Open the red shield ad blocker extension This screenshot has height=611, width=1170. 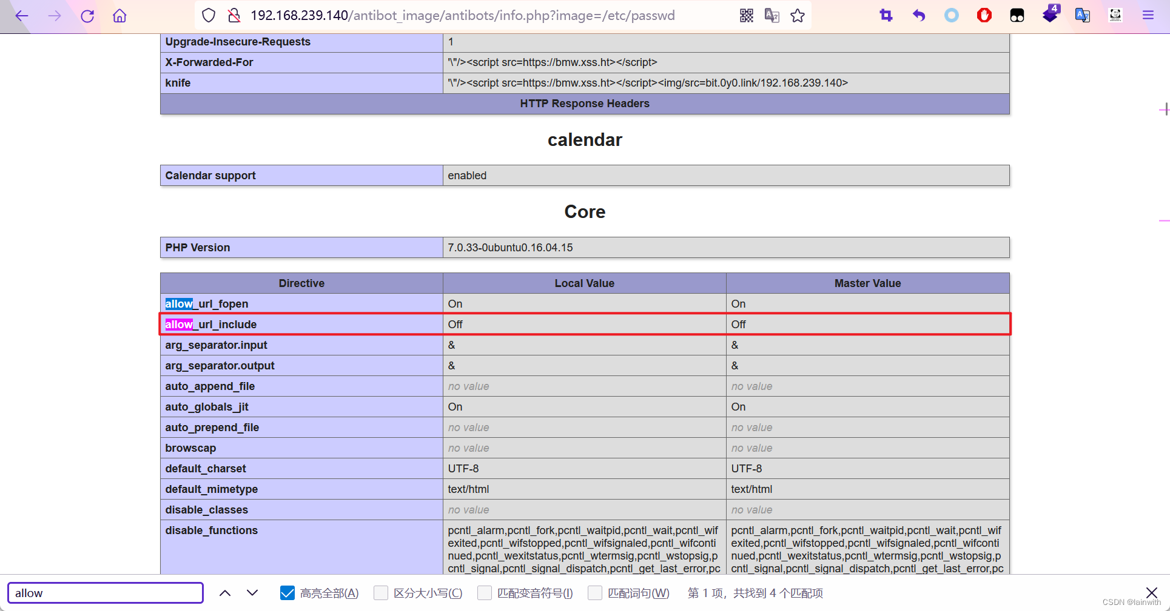click(x=984, y=16)
